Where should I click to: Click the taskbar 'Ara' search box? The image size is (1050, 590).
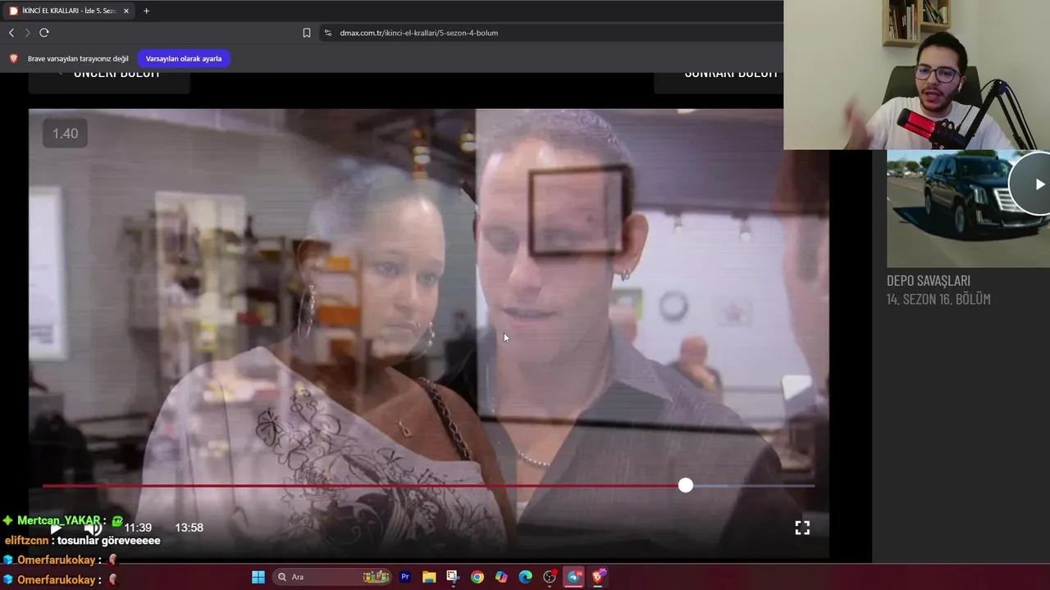(x=332, y=577)
